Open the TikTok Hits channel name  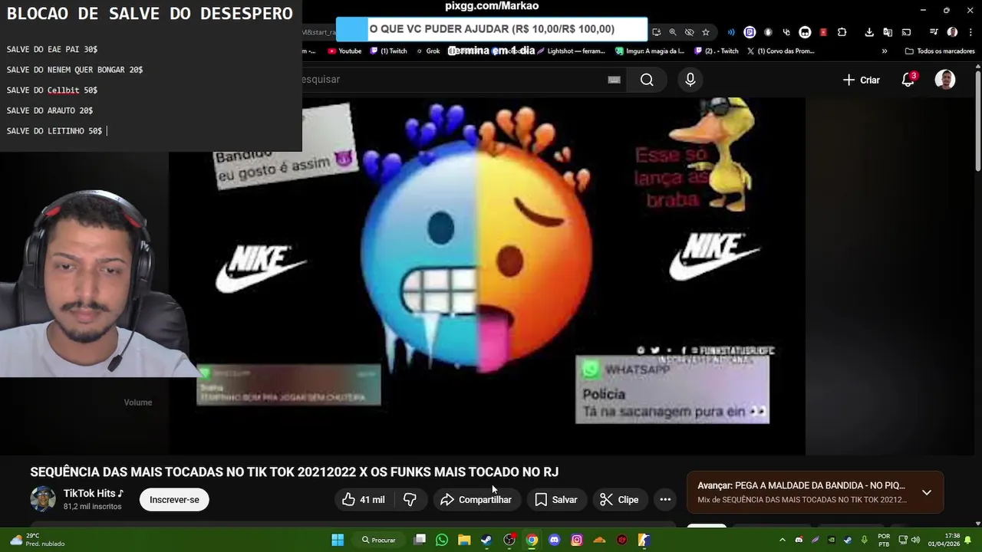(94, 494)
